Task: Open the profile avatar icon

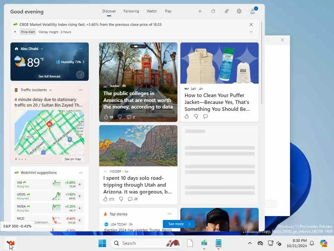Action: pos(253,11)
